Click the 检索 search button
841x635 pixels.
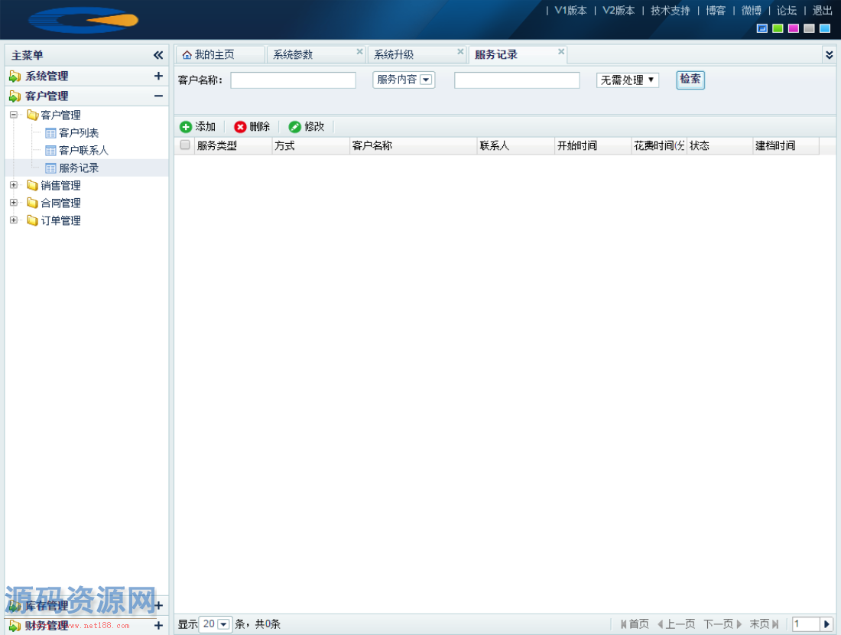690,80
